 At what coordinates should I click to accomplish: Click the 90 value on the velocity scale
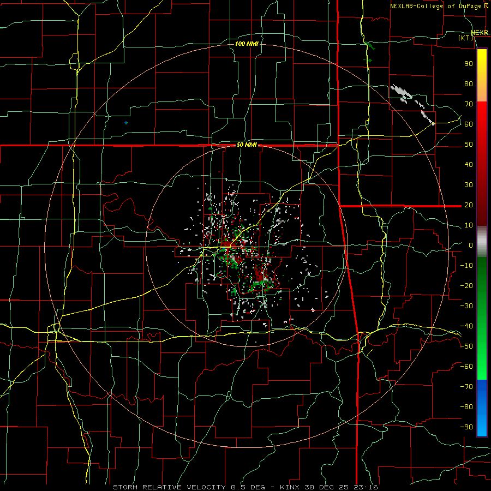click(x=469, y=64)
